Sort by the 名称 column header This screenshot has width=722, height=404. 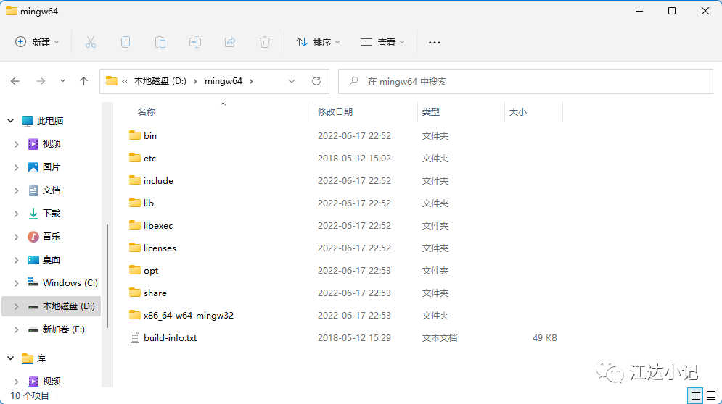[x=147, y=111]
